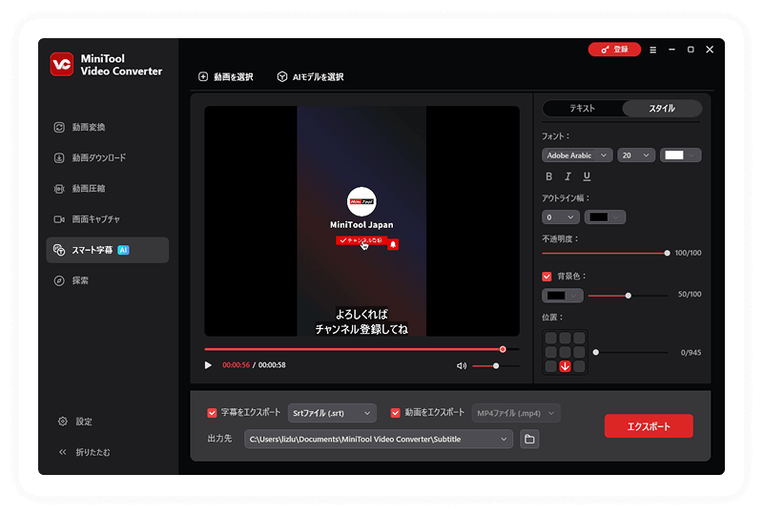Screen dimensions: 763x515
Task: Switch to the テキスト tab
Action: [x=582, y=108]
